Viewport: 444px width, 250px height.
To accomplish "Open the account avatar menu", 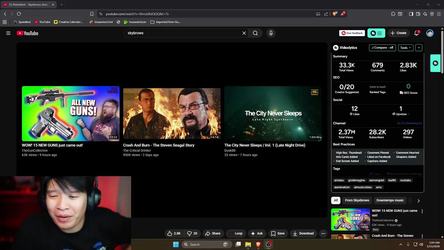I will [x=430, y=33].
